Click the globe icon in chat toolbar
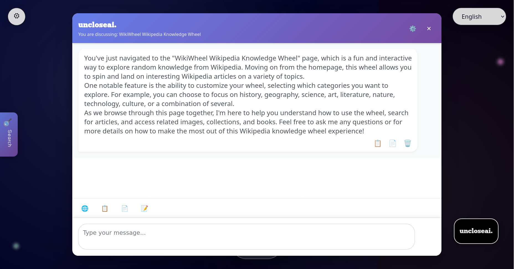514x269 pixels. coord(85,209)
